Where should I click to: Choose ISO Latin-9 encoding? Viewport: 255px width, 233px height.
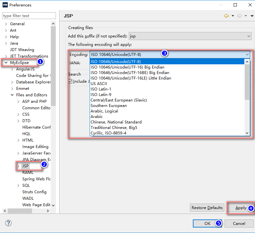[x=167, y=94]
